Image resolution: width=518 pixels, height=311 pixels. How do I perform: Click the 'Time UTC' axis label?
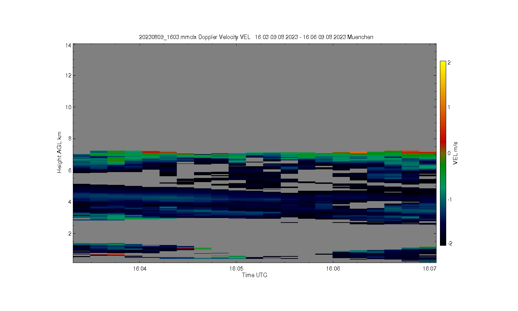[x=255, y=275]
